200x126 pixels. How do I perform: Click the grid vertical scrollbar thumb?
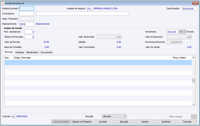[193, 80]
